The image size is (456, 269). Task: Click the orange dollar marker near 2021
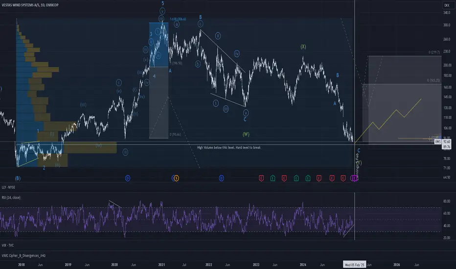pyautogui.click(x=176, y=178)
